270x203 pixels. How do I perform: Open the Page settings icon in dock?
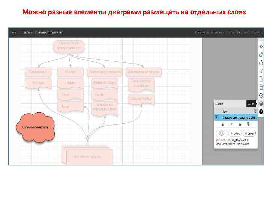261,79
